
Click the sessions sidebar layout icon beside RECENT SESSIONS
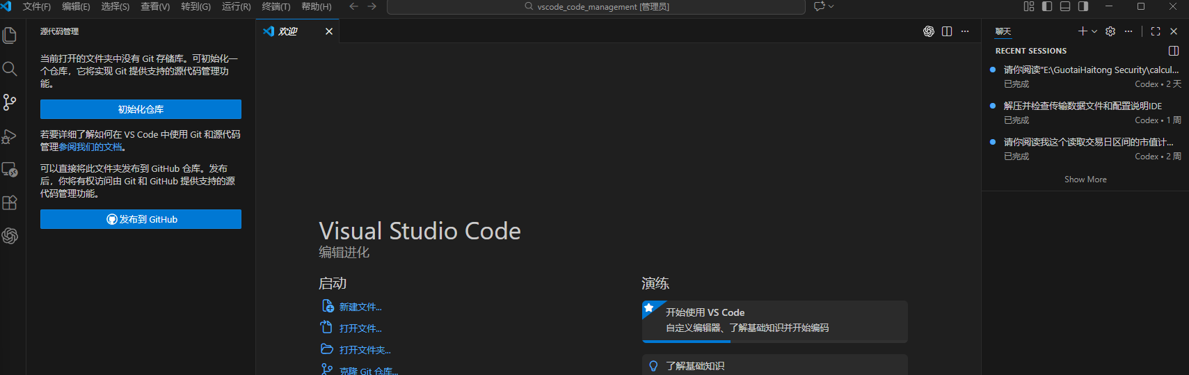pyautogui.click(x=1174, y=51)
